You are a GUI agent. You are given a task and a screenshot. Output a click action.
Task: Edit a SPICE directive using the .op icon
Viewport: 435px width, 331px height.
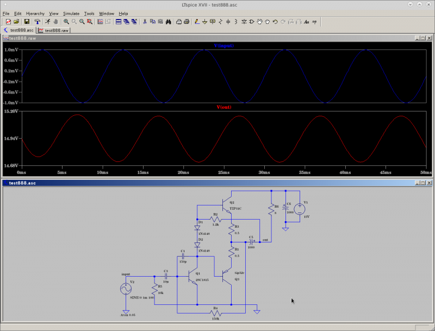tap(314, 22)
